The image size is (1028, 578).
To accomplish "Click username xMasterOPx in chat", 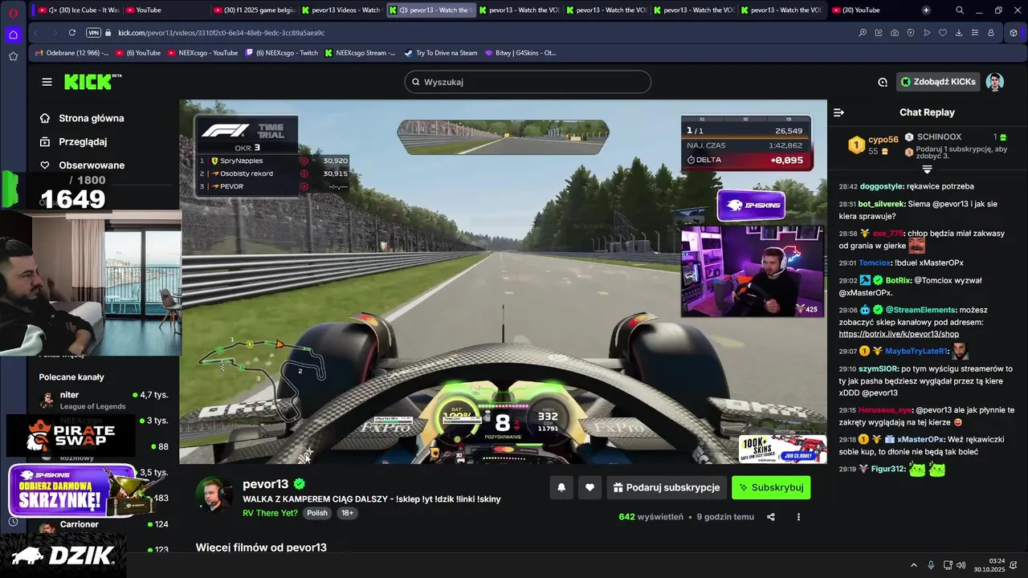I will pyautogui.click(x=920, y=439).
